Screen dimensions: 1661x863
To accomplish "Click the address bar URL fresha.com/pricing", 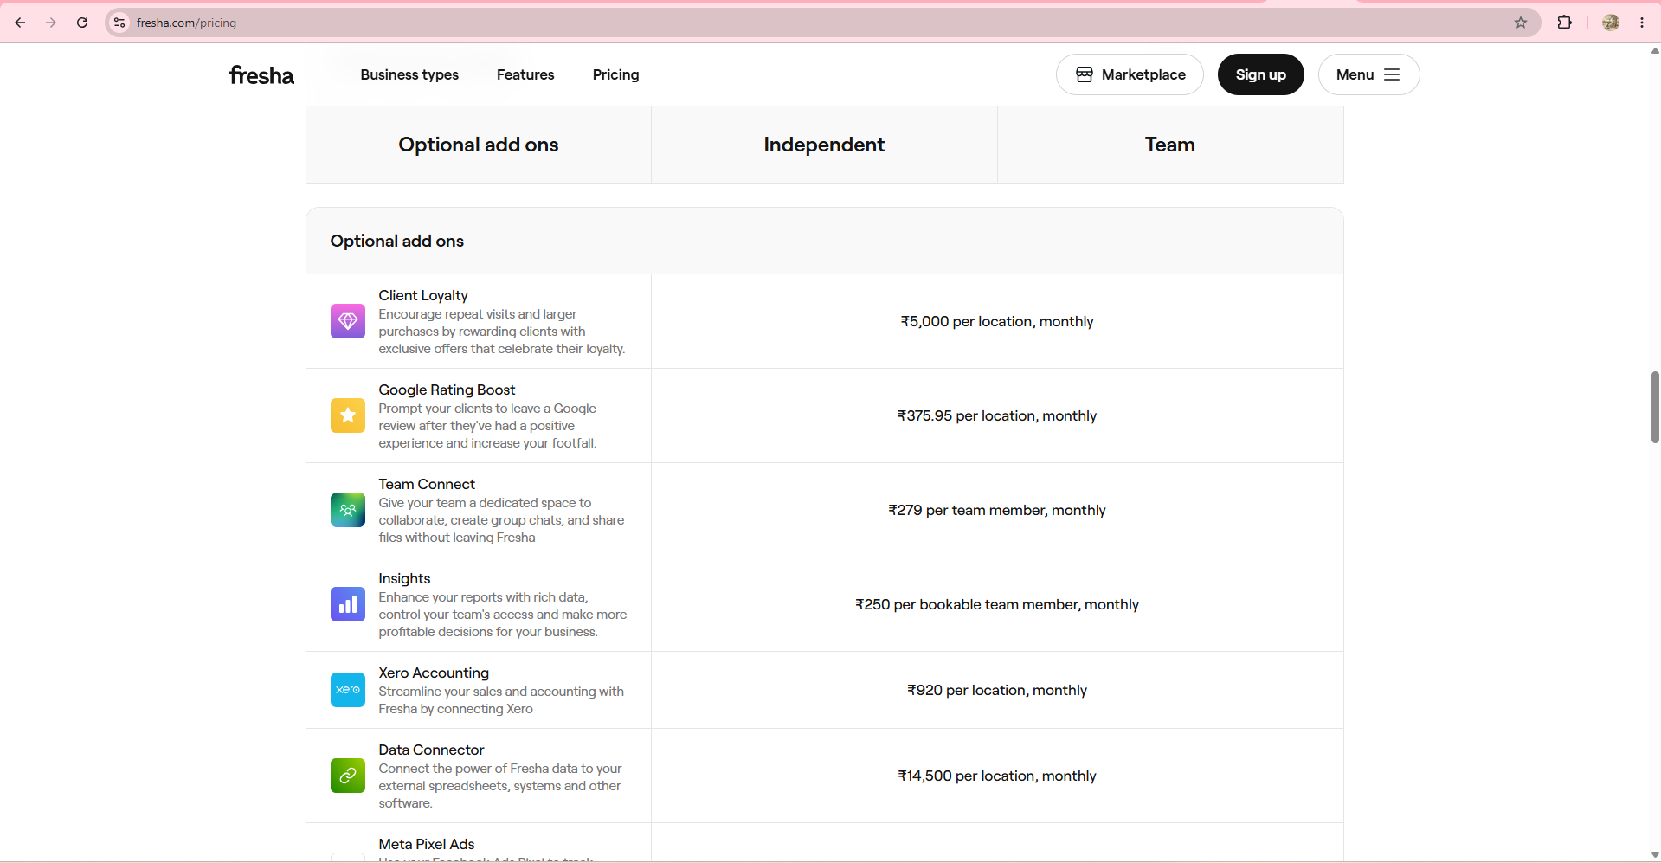I will point(187,23).
